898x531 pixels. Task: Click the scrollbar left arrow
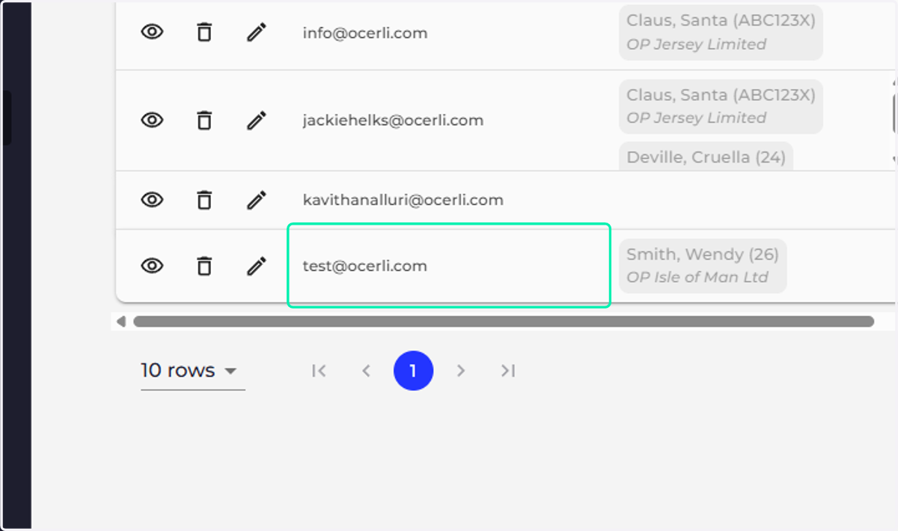[121, 321]
